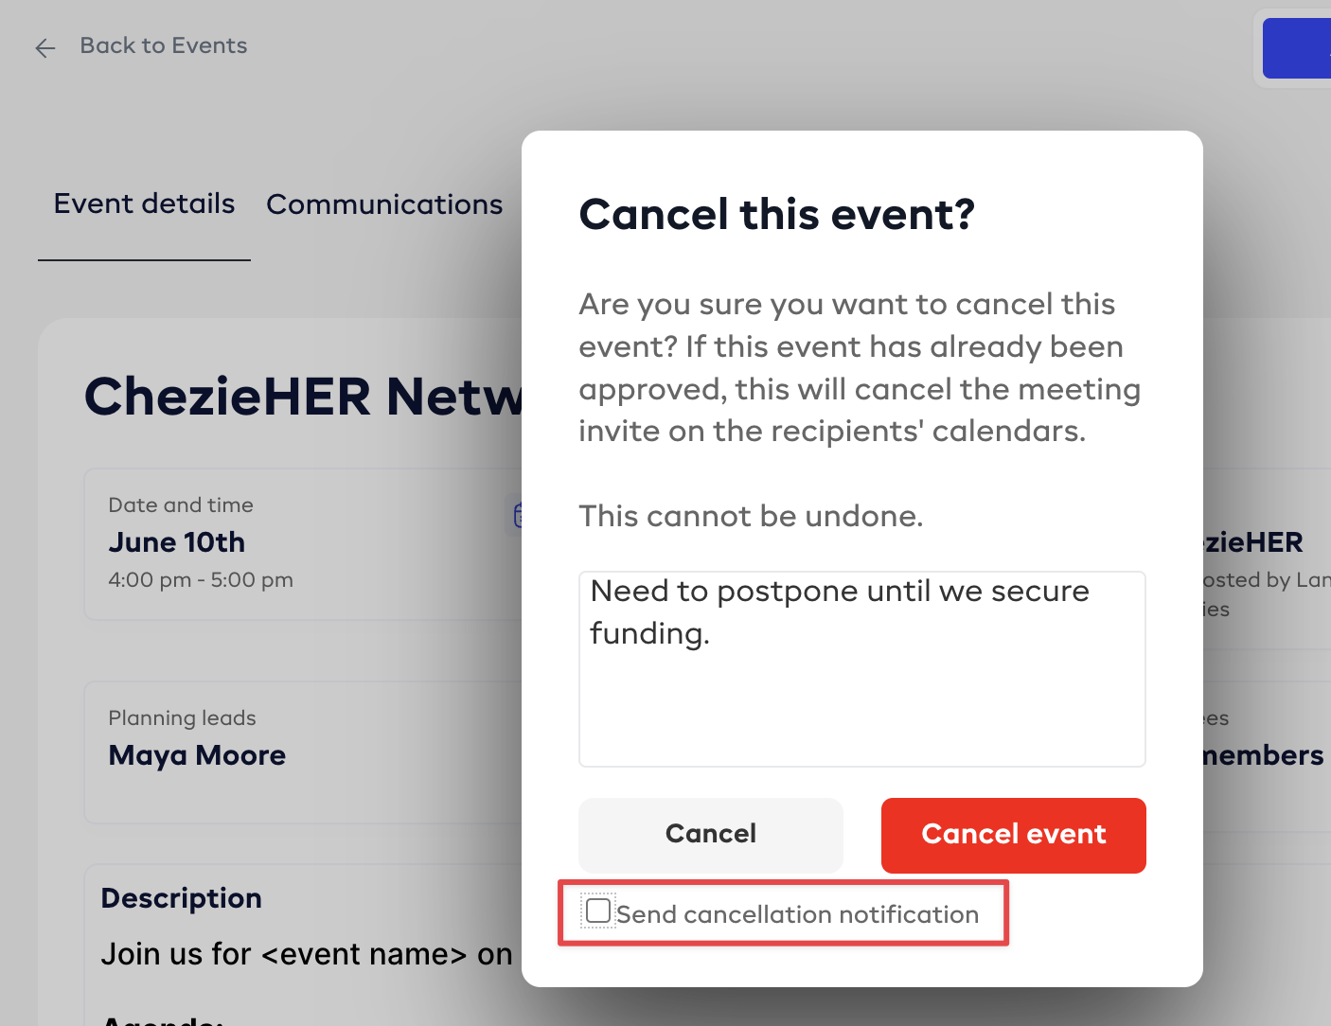Click the ChezieHER event title
Viewport: 1331px width, 1026px height.
(303, 397)
